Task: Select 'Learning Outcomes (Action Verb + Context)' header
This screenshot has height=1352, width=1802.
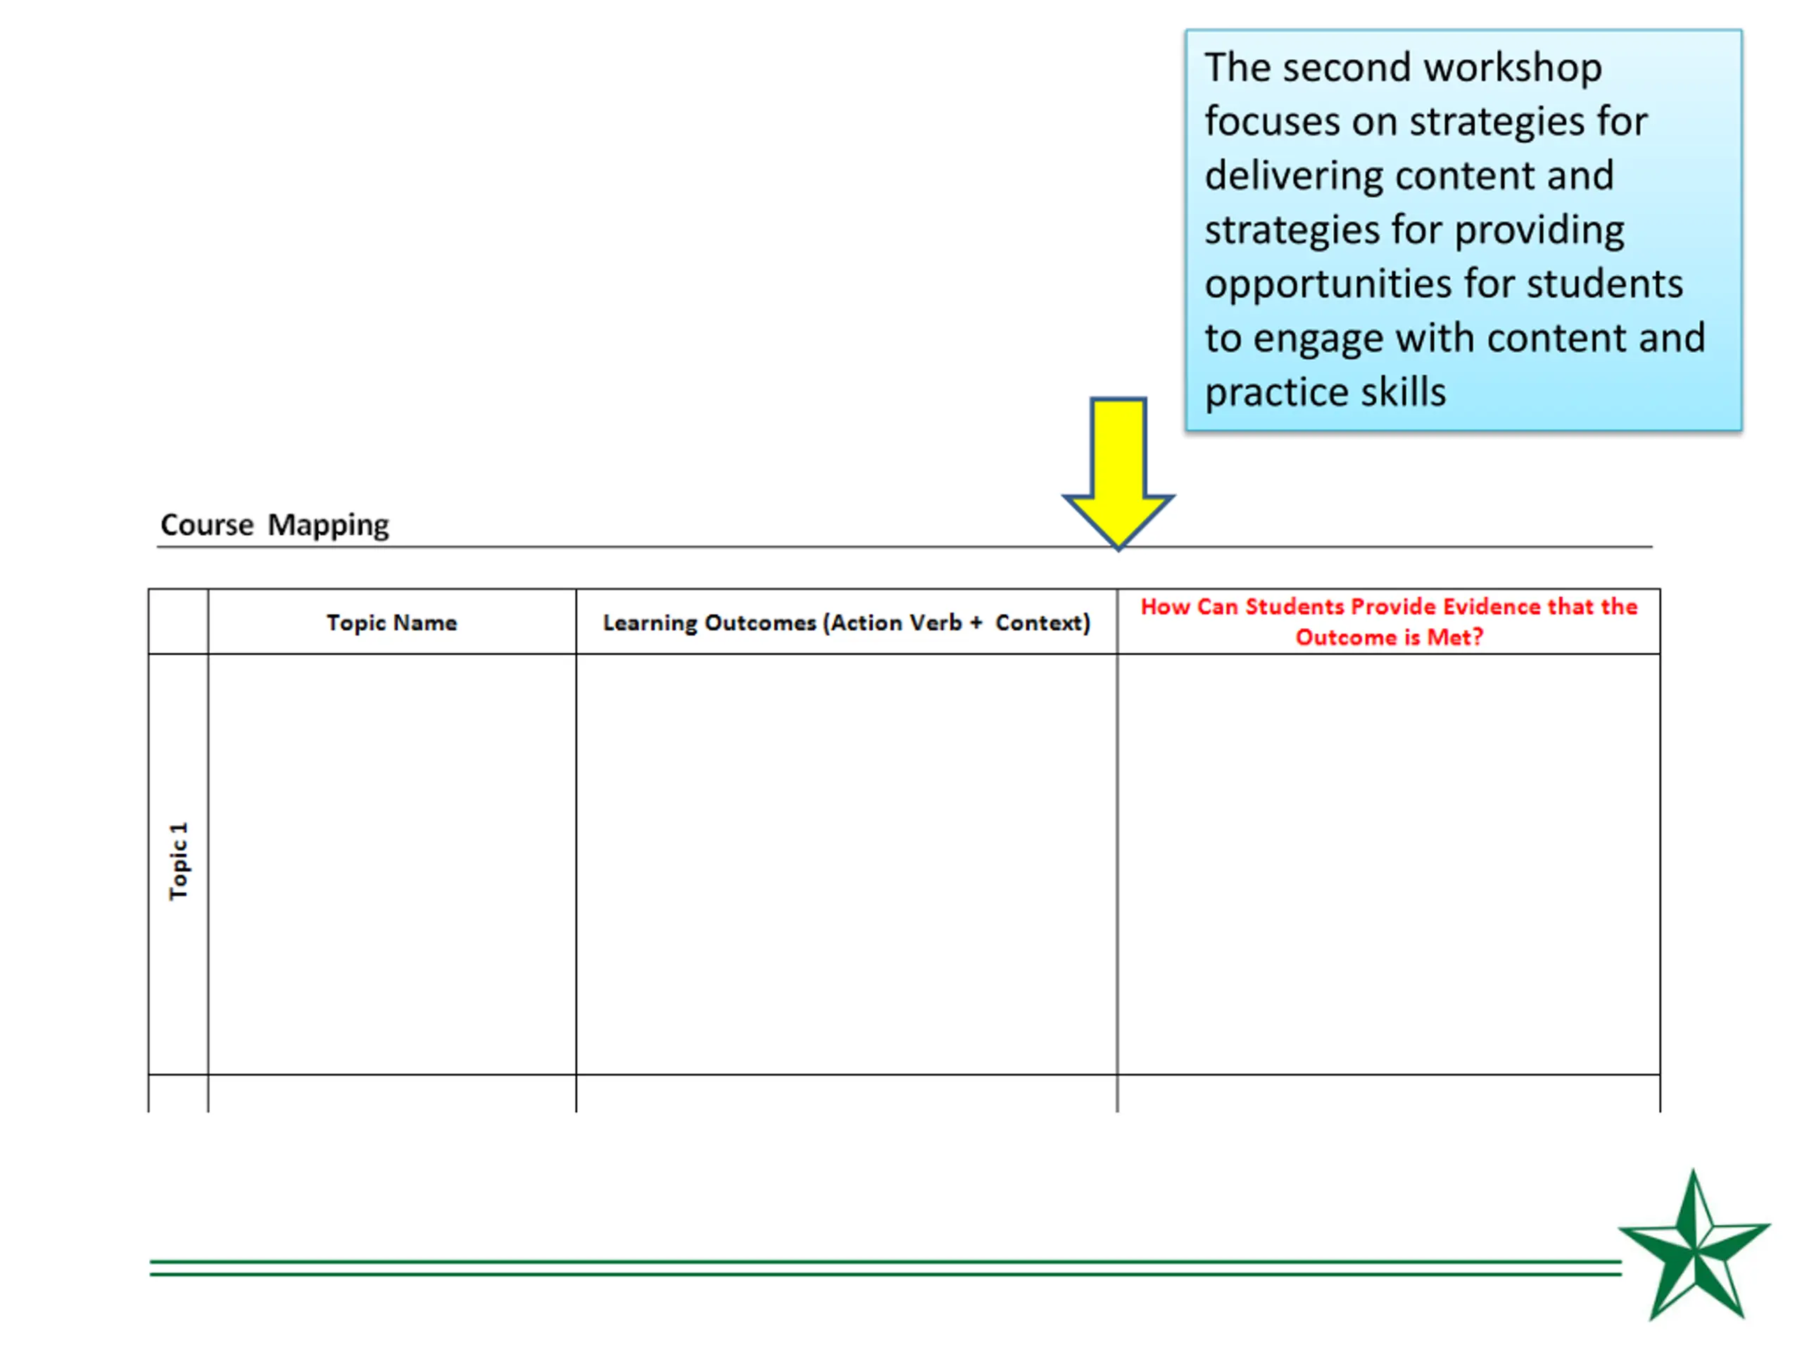Action: tap(846, 622)
